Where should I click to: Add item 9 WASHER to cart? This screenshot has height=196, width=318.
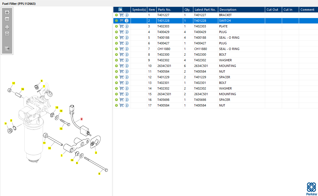122,60
